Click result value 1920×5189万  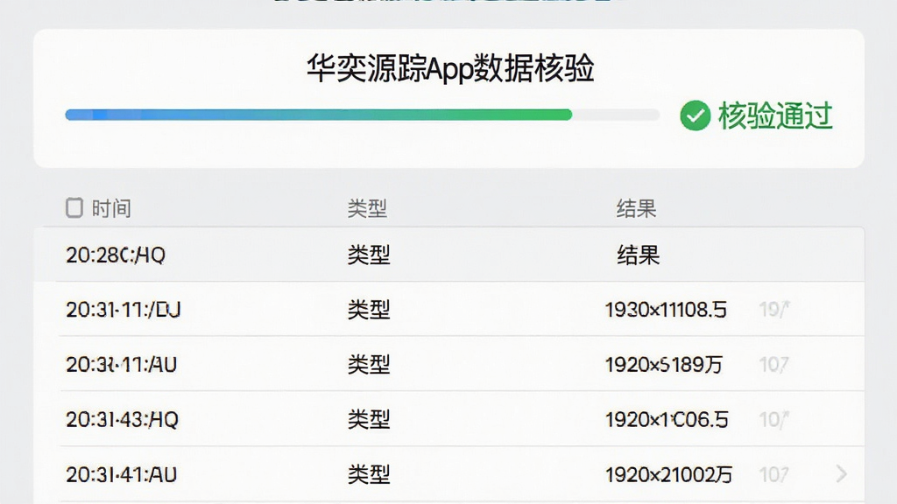(x=664, y=365)
